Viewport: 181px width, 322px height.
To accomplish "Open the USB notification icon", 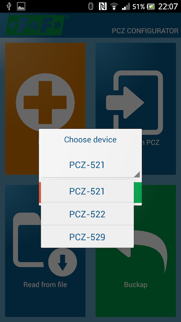I will 9,6.
